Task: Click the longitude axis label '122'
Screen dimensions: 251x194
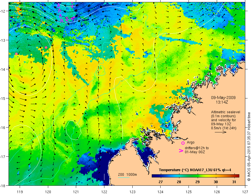Action: pyautogui.click(x=104, y=192)
